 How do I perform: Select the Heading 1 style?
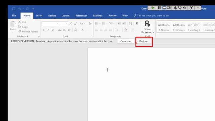194,27
